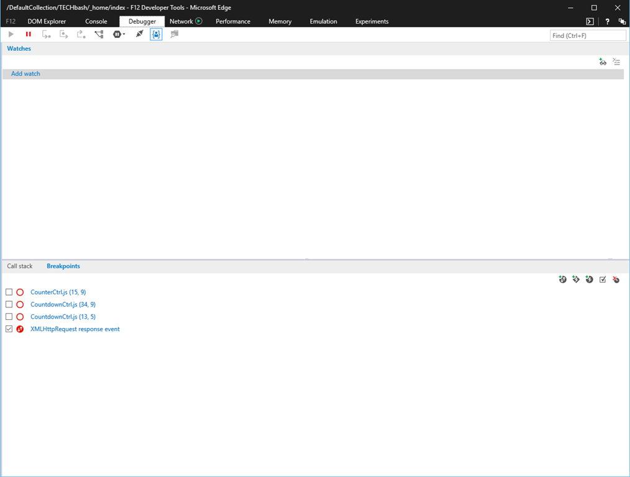Click the Undock developer tools icon
This screenshot has height=477, width=630.
click(622, 22)
